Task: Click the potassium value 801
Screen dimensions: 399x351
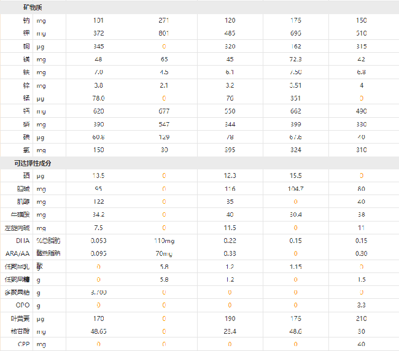Action: pyautogui.click(x=164, y=33)
